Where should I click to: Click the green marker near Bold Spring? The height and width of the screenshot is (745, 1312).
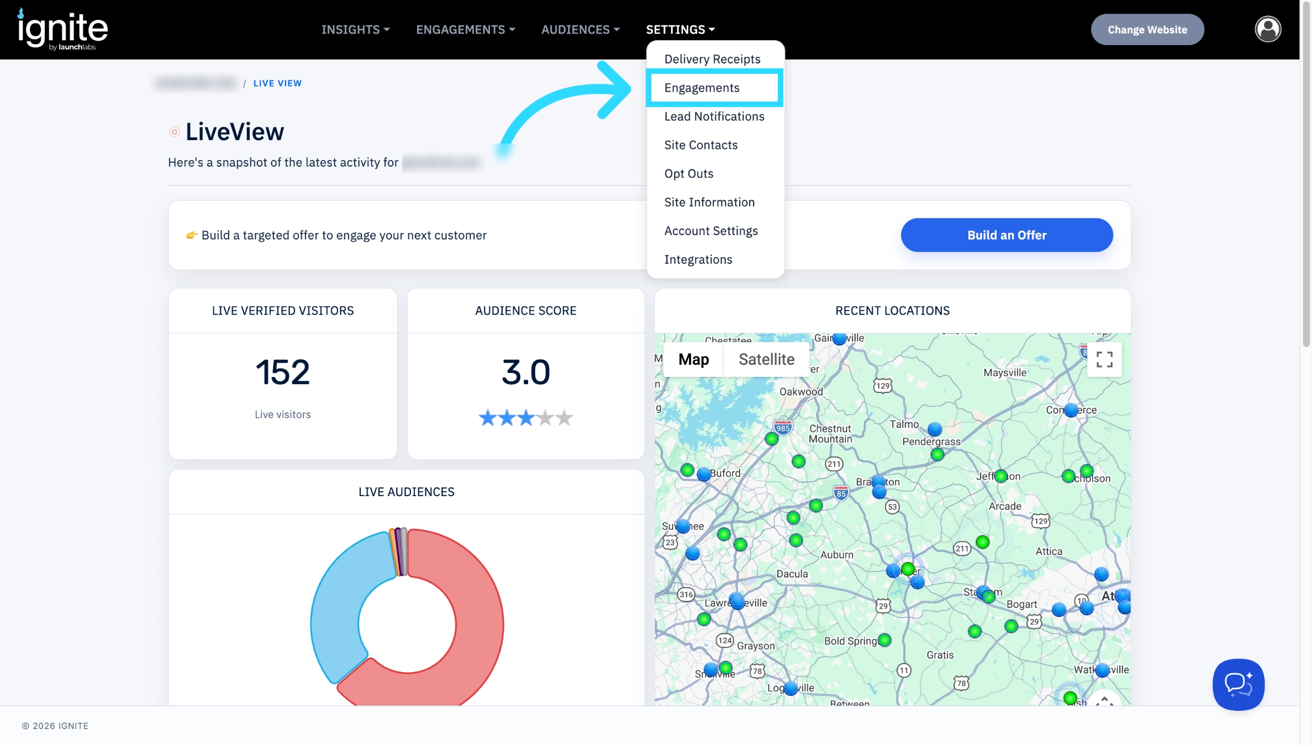coord(884,640)
